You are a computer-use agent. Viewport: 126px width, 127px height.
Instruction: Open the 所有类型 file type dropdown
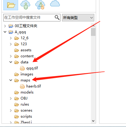[78, 18]
